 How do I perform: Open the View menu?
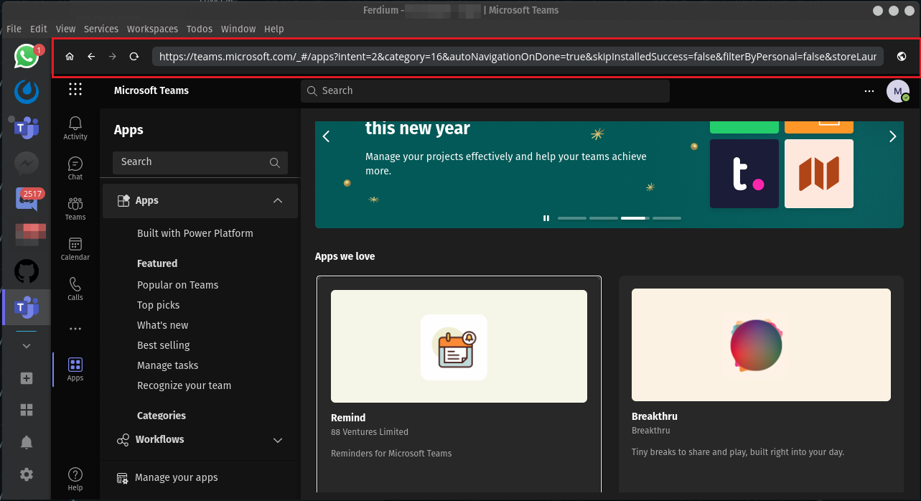[65, 29]
